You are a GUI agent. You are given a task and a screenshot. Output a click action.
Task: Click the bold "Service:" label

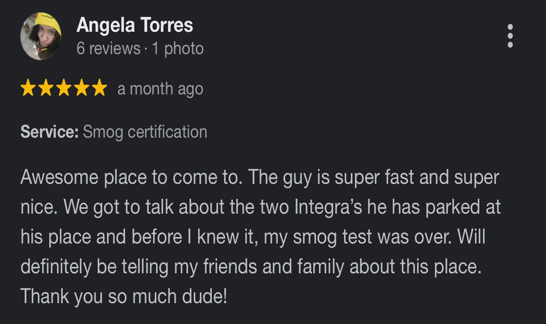tap(49, 132)
